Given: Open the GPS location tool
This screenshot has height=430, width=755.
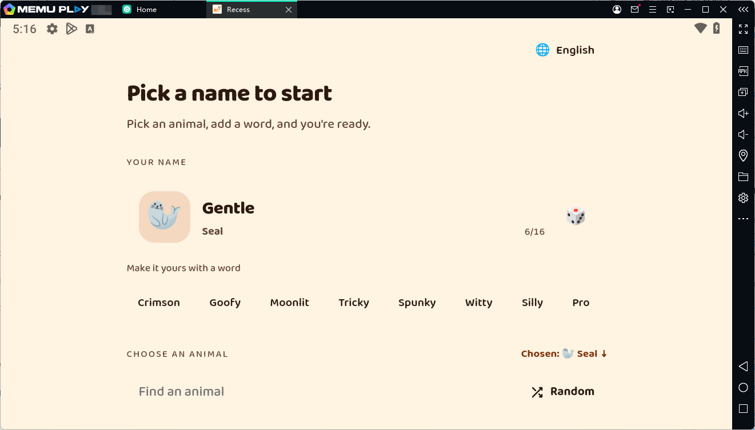Looking at the screenshot, I should click(743, 155).
